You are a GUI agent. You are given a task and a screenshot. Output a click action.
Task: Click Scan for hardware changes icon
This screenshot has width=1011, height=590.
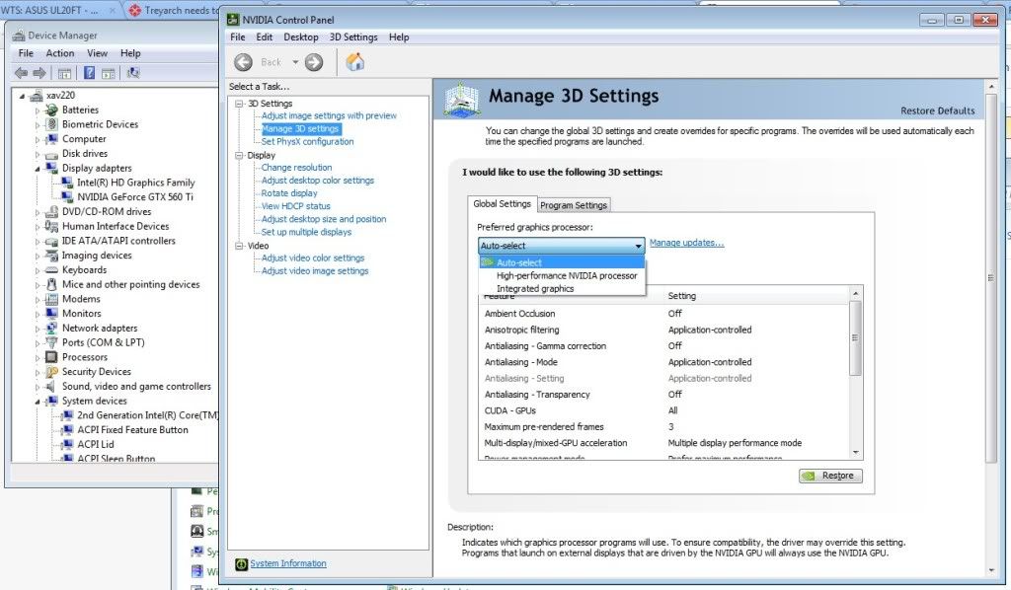coord(133,73)
